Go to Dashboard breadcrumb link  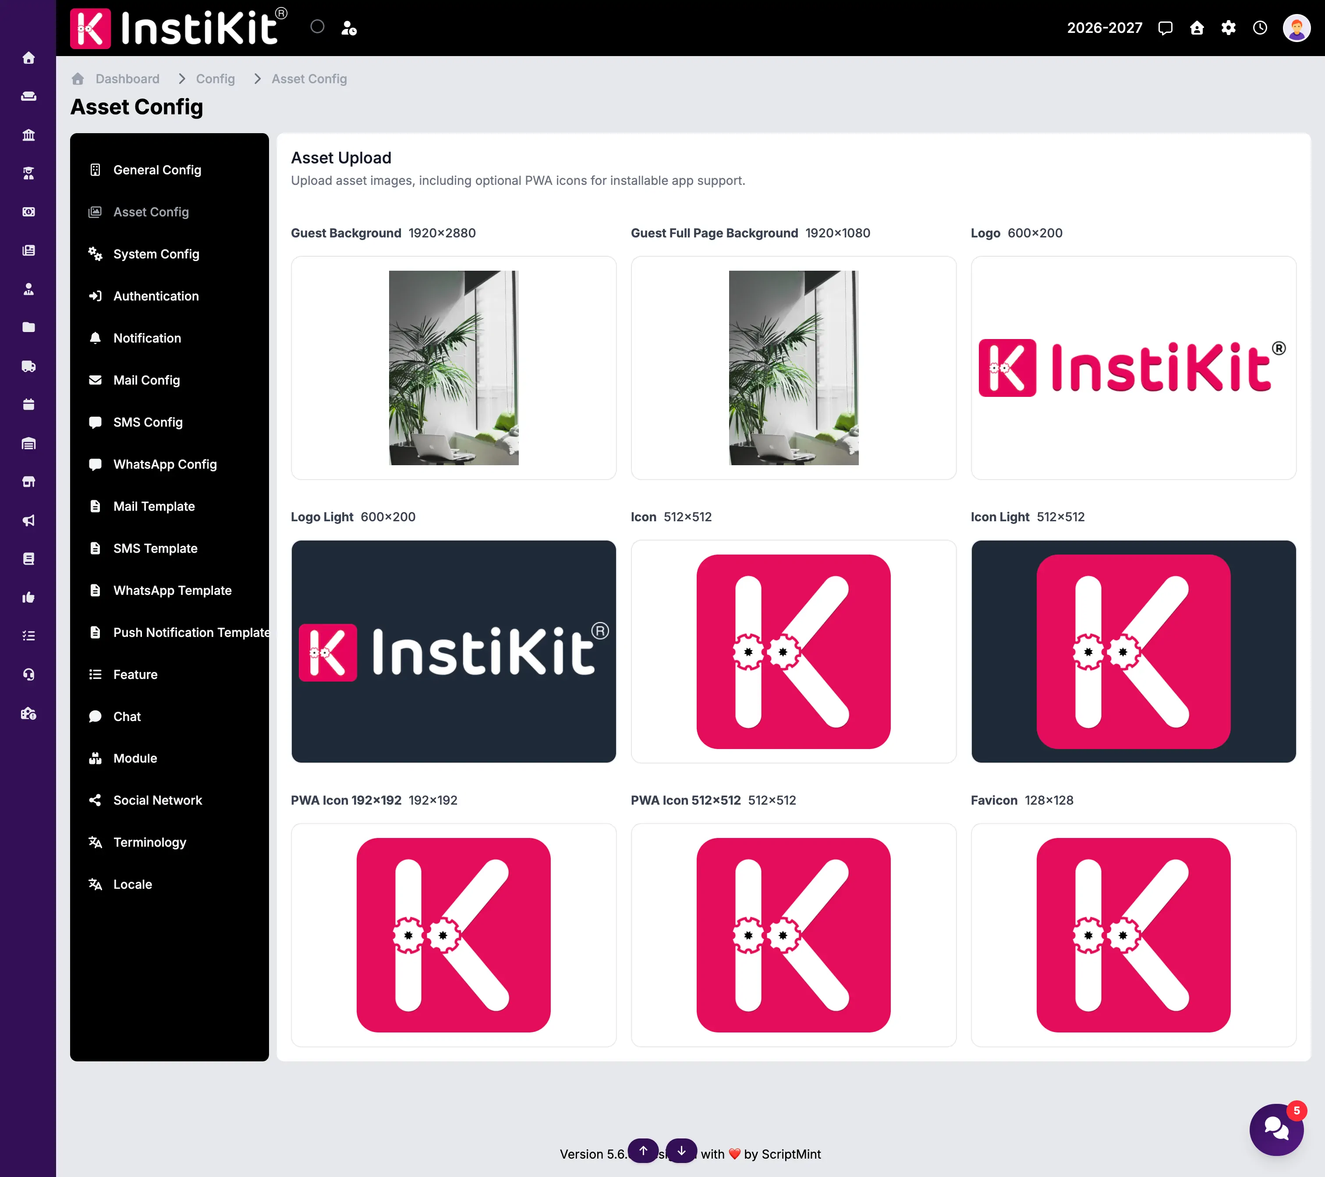coord(127,78)
